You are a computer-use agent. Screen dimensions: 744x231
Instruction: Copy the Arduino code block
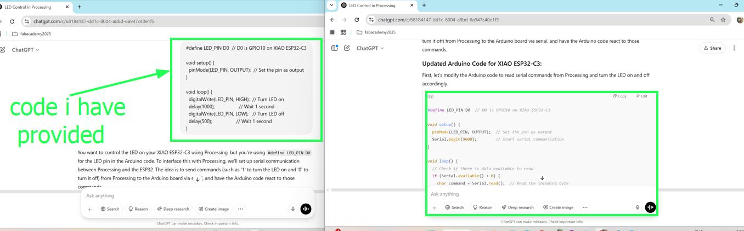click(620, 96)
